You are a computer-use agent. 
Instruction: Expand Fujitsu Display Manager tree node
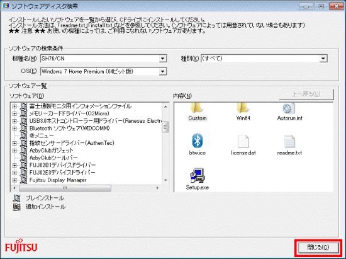click(x=14, y=180)
